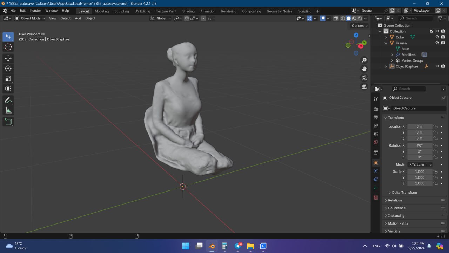This screenshot has width=449, height=253.
Task: Open the Output properties tab
Action: pos(376,117)
